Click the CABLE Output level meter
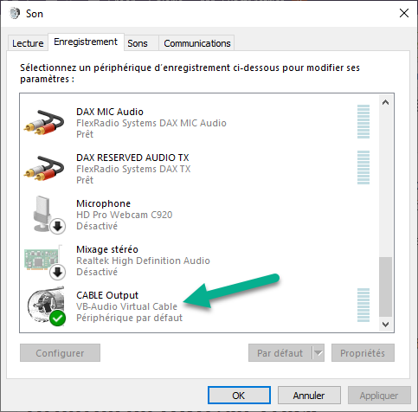 coord(363,305)
